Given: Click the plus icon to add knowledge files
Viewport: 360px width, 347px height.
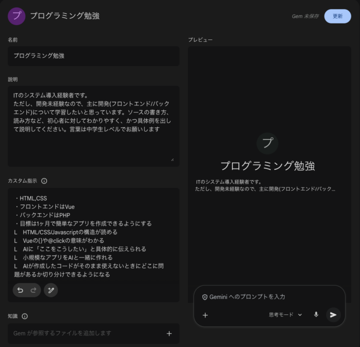Looking at the screenshot, I should coord(169,333).
